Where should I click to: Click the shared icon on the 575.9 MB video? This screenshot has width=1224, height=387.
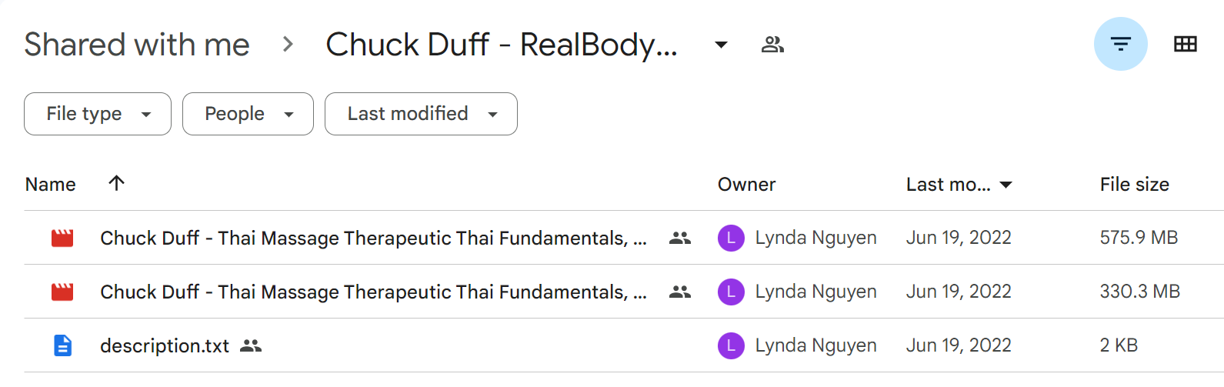click(680, 238)
